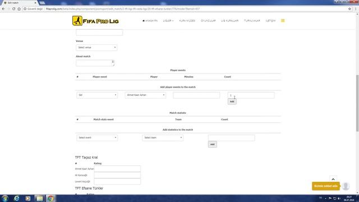359x202 pixels.
Task: Click the yellow chat with us button
Action: [x=325, y=186]
